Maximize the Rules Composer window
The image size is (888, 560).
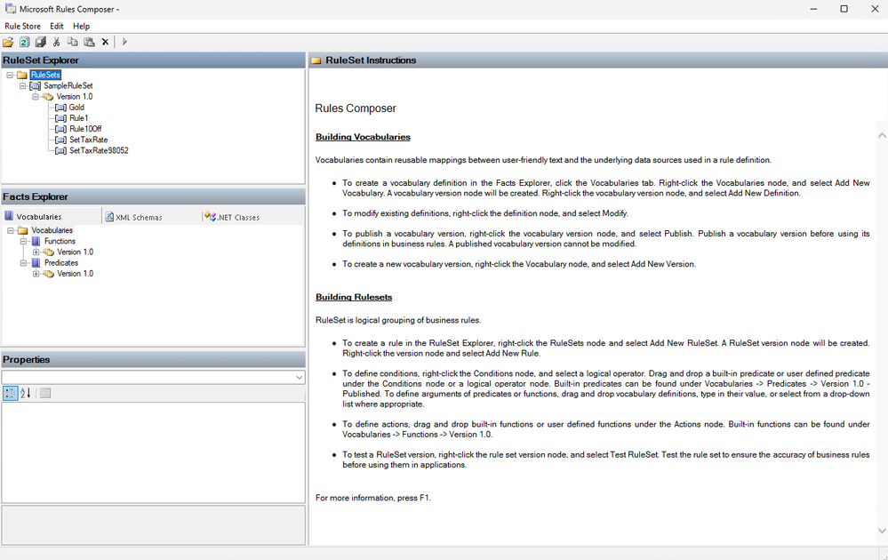click(x=844, y=9)
